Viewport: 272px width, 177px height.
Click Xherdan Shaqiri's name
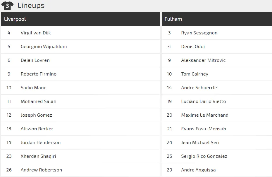[x=38, y=156]
